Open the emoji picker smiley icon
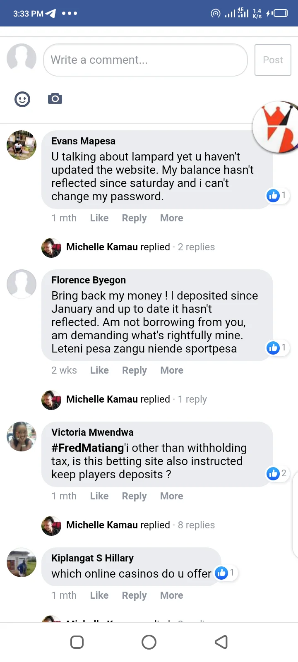Viewport: 298px width, 662px height. pos(22,99)
